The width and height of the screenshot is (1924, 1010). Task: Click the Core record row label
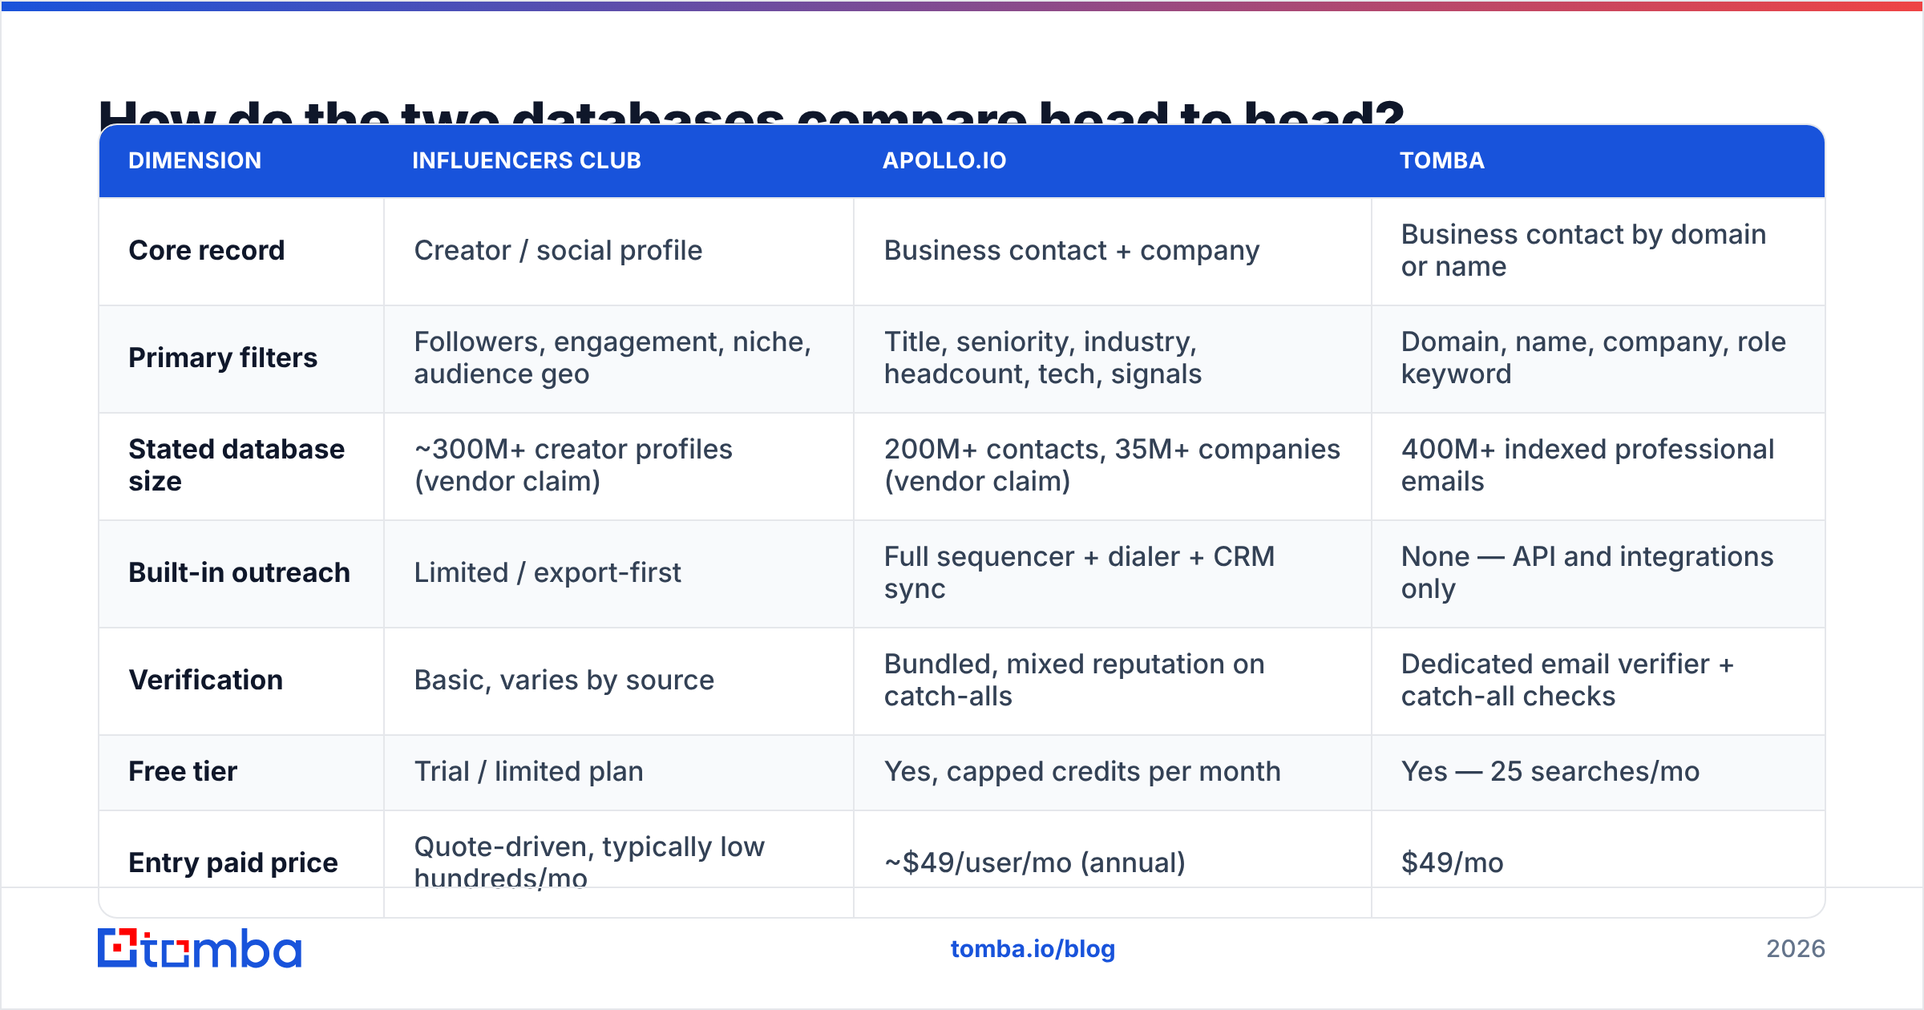tap(207, 250)
